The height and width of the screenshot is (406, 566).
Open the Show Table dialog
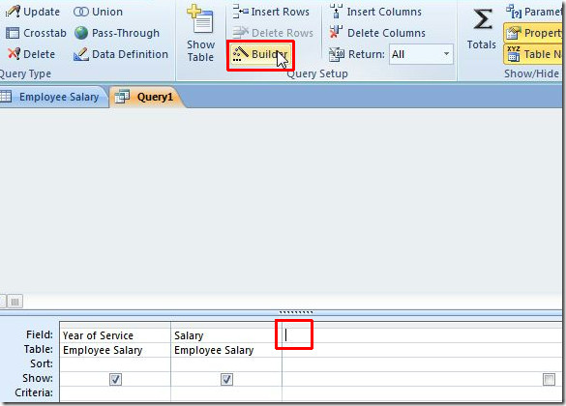pyautogui.click(x=200, y=33)
